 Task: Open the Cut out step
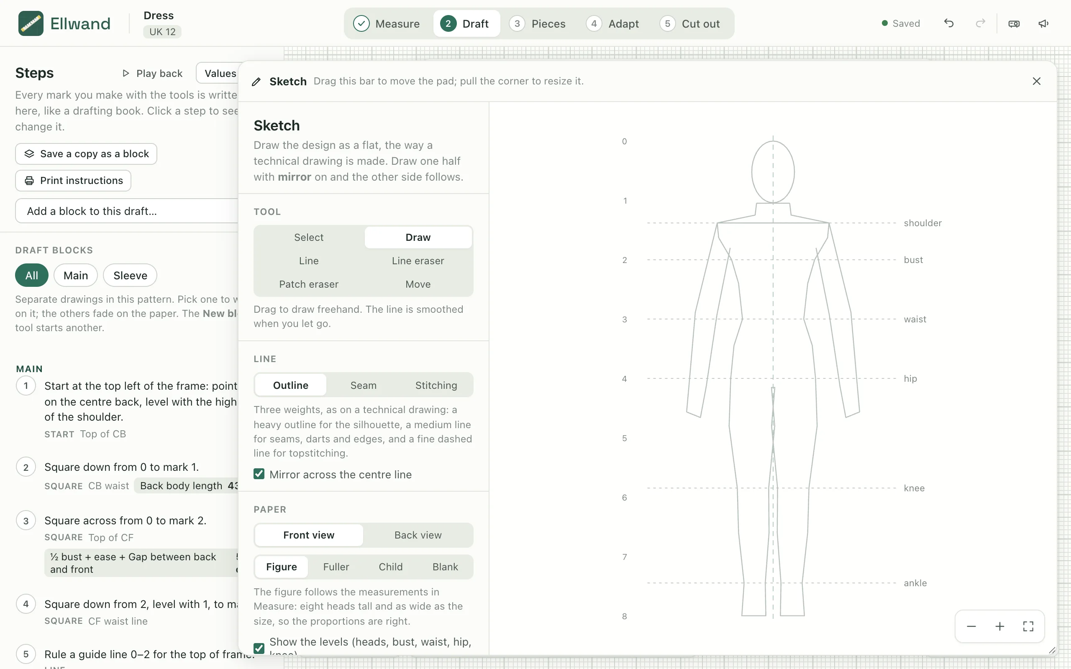(x=689, y=23)
